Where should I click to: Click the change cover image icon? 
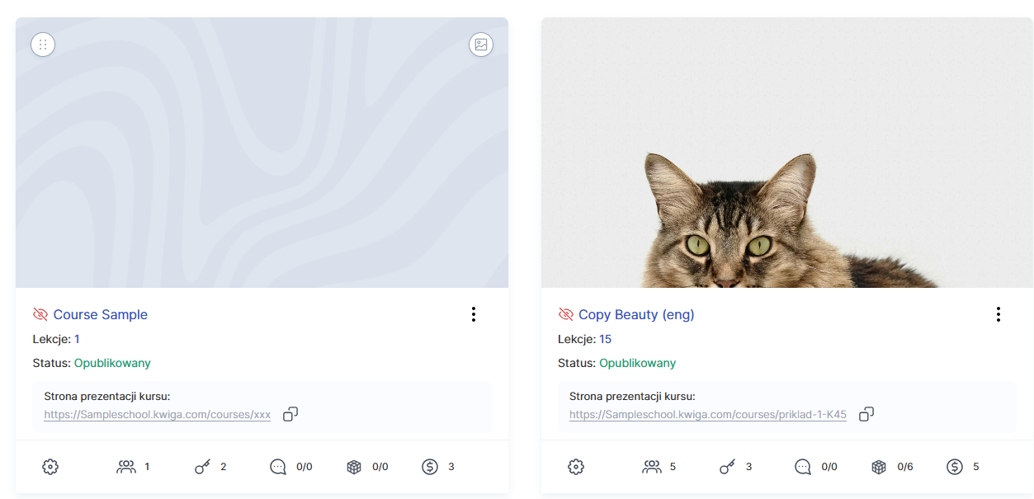[x=481, y=45]
